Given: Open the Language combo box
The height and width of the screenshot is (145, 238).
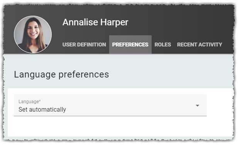Looking at the screenshot, I should (x=110, y=105).
